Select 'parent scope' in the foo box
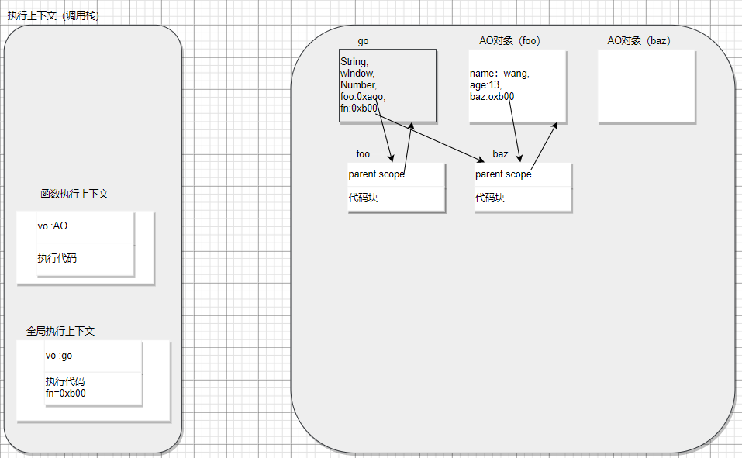Screen dimensions: 742x458 click(376, 174)
